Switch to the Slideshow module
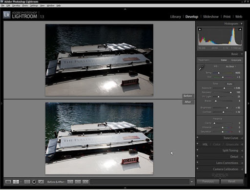Viewport: 250px width, 190px height. click(211, 17)
